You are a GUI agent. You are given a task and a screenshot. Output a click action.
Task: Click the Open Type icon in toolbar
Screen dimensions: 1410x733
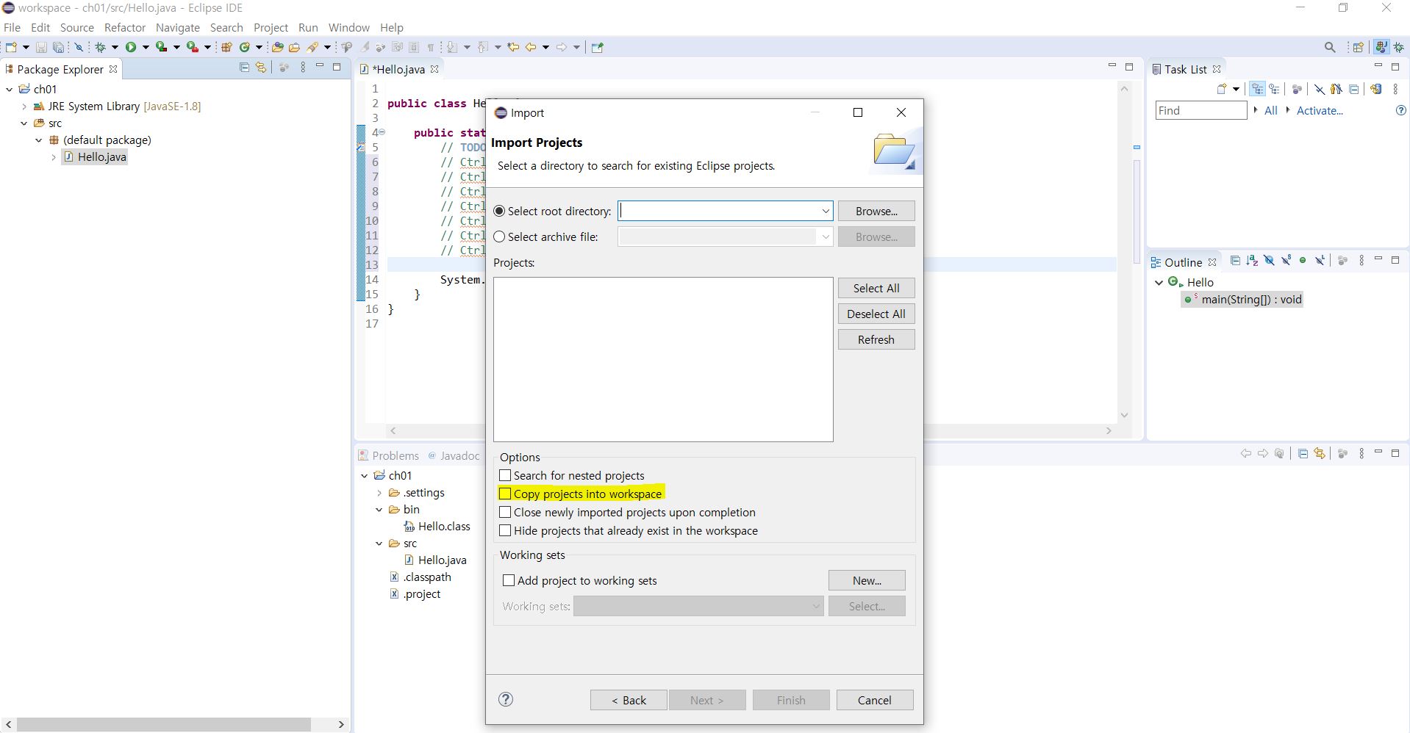tap(277, 47)
